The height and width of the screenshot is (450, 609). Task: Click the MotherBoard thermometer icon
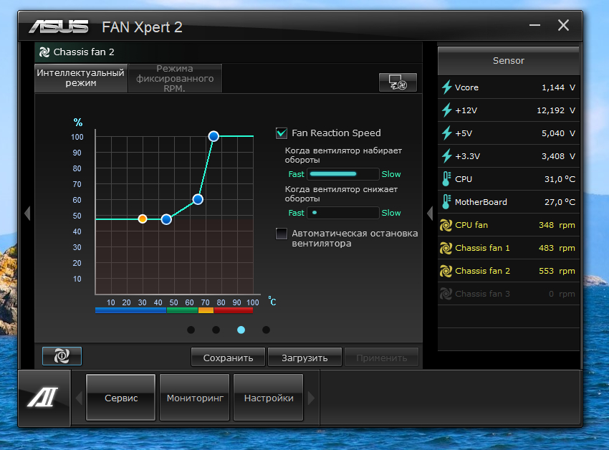tap(446, 201)
